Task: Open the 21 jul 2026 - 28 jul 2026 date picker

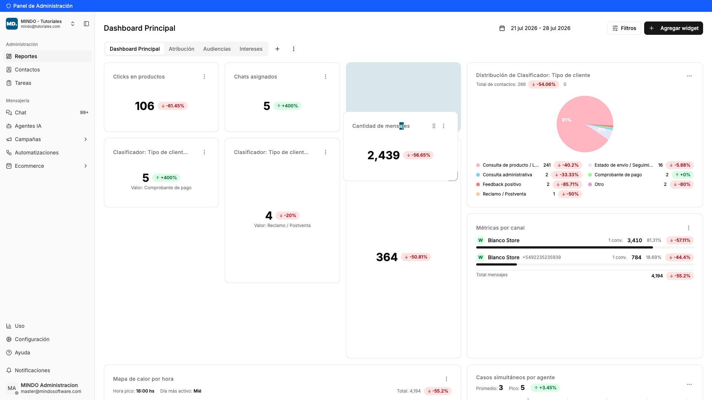Action: pyautogui.click(x=535, y=28)
